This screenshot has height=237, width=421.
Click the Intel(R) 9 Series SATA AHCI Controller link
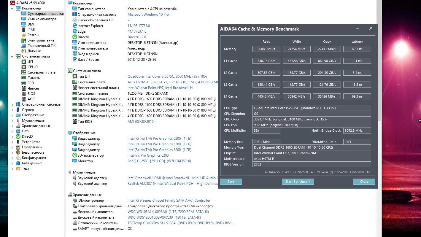[x=169, y=201]
